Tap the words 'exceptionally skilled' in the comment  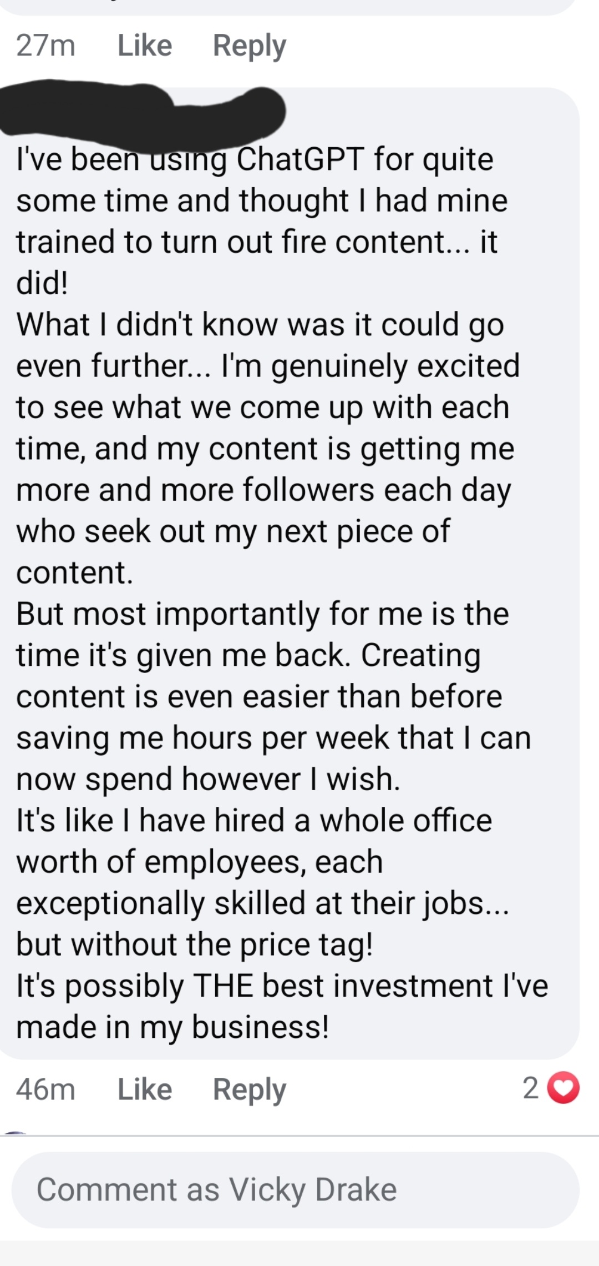[161, 903]
